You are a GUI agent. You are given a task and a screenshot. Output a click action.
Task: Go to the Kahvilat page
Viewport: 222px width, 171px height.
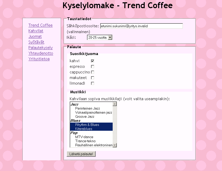point(36,31)
